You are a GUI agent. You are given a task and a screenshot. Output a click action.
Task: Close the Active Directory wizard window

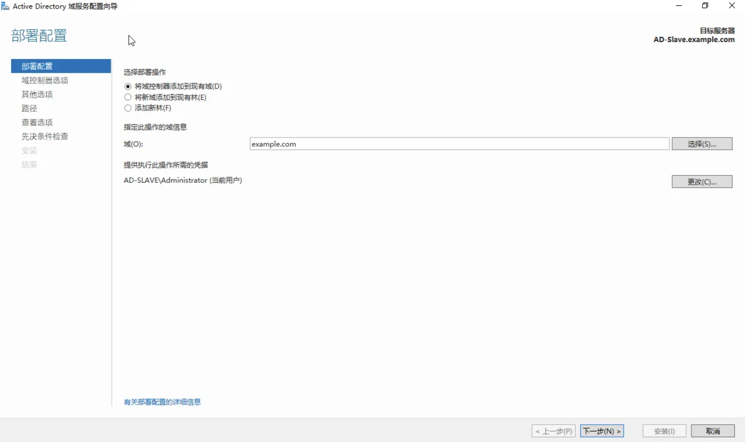click(x=732, y=6)
